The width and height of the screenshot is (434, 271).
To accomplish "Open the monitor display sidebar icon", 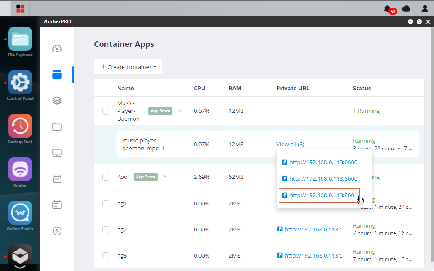I will (x=57, y=153).
